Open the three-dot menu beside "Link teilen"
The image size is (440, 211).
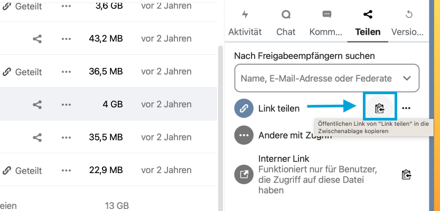pyautogui.click(x=406, y=108)
